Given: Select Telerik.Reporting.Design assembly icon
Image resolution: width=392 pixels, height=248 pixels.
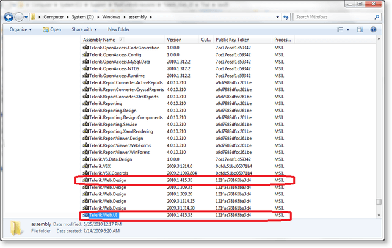Looking at the screenshot, I should (85, 110).
